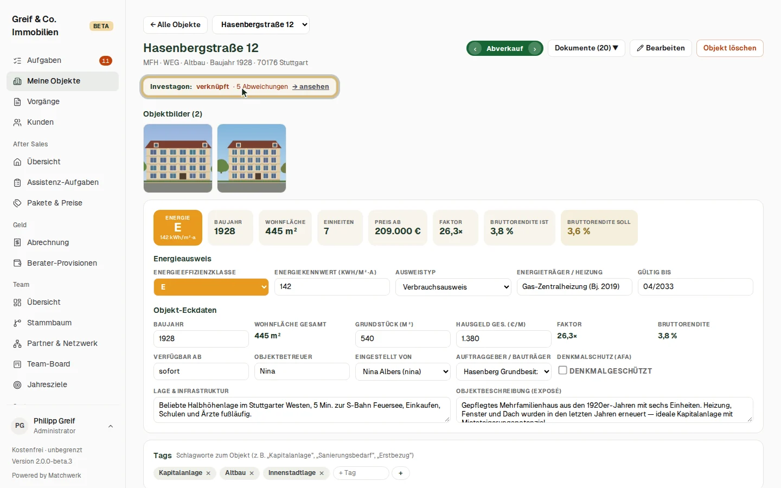Click the Partner & Netzwerk icon
The width and height of the screenshot is (781, 488).
17,344
